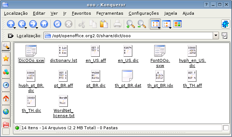Open the Editar menu

[39, 13]
